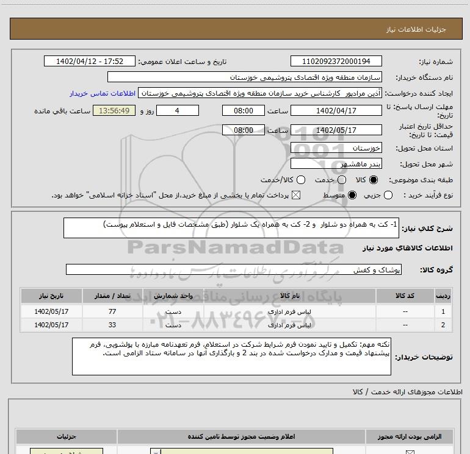
Task: Click the delivery province field خوزستان
Action: 336,148
